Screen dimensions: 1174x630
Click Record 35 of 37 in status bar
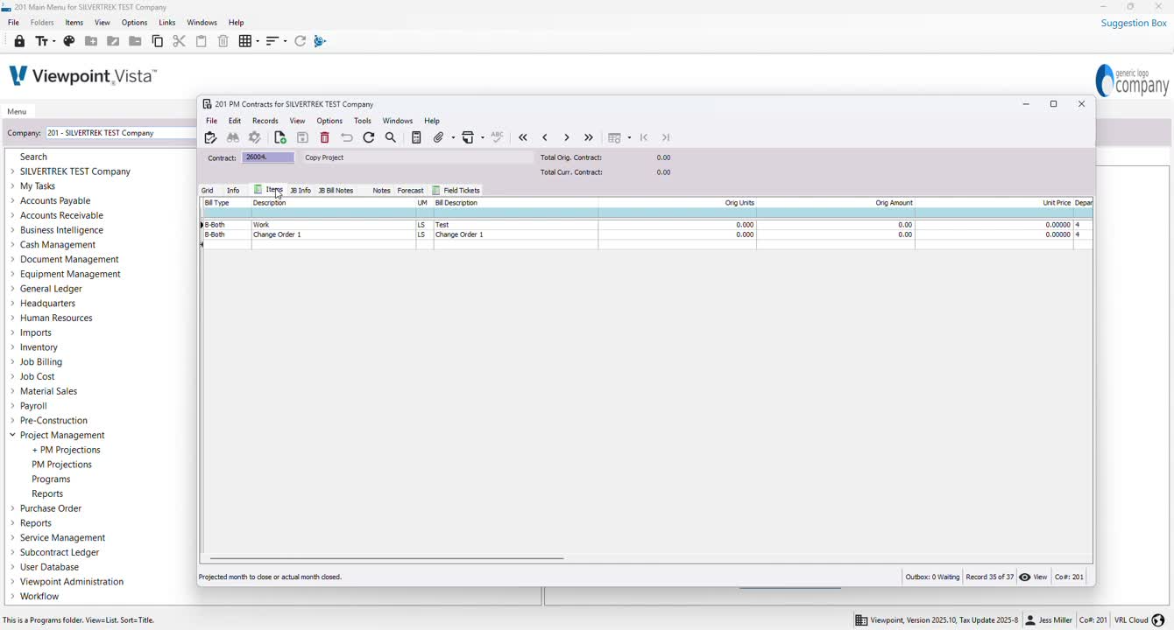(x=989, y=577)
